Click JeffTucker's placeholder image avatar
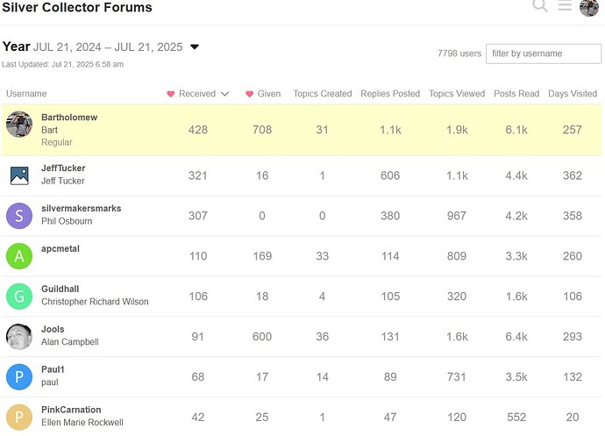 19,175
